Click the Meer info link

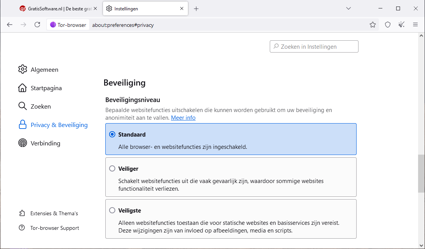coord(183,118)
